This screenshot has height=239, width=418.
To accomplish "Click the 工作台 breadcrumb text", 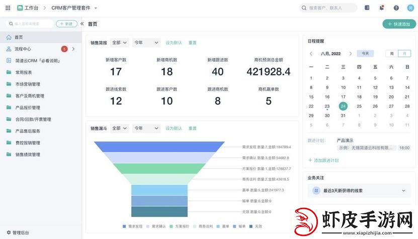I will pos(32,8).
